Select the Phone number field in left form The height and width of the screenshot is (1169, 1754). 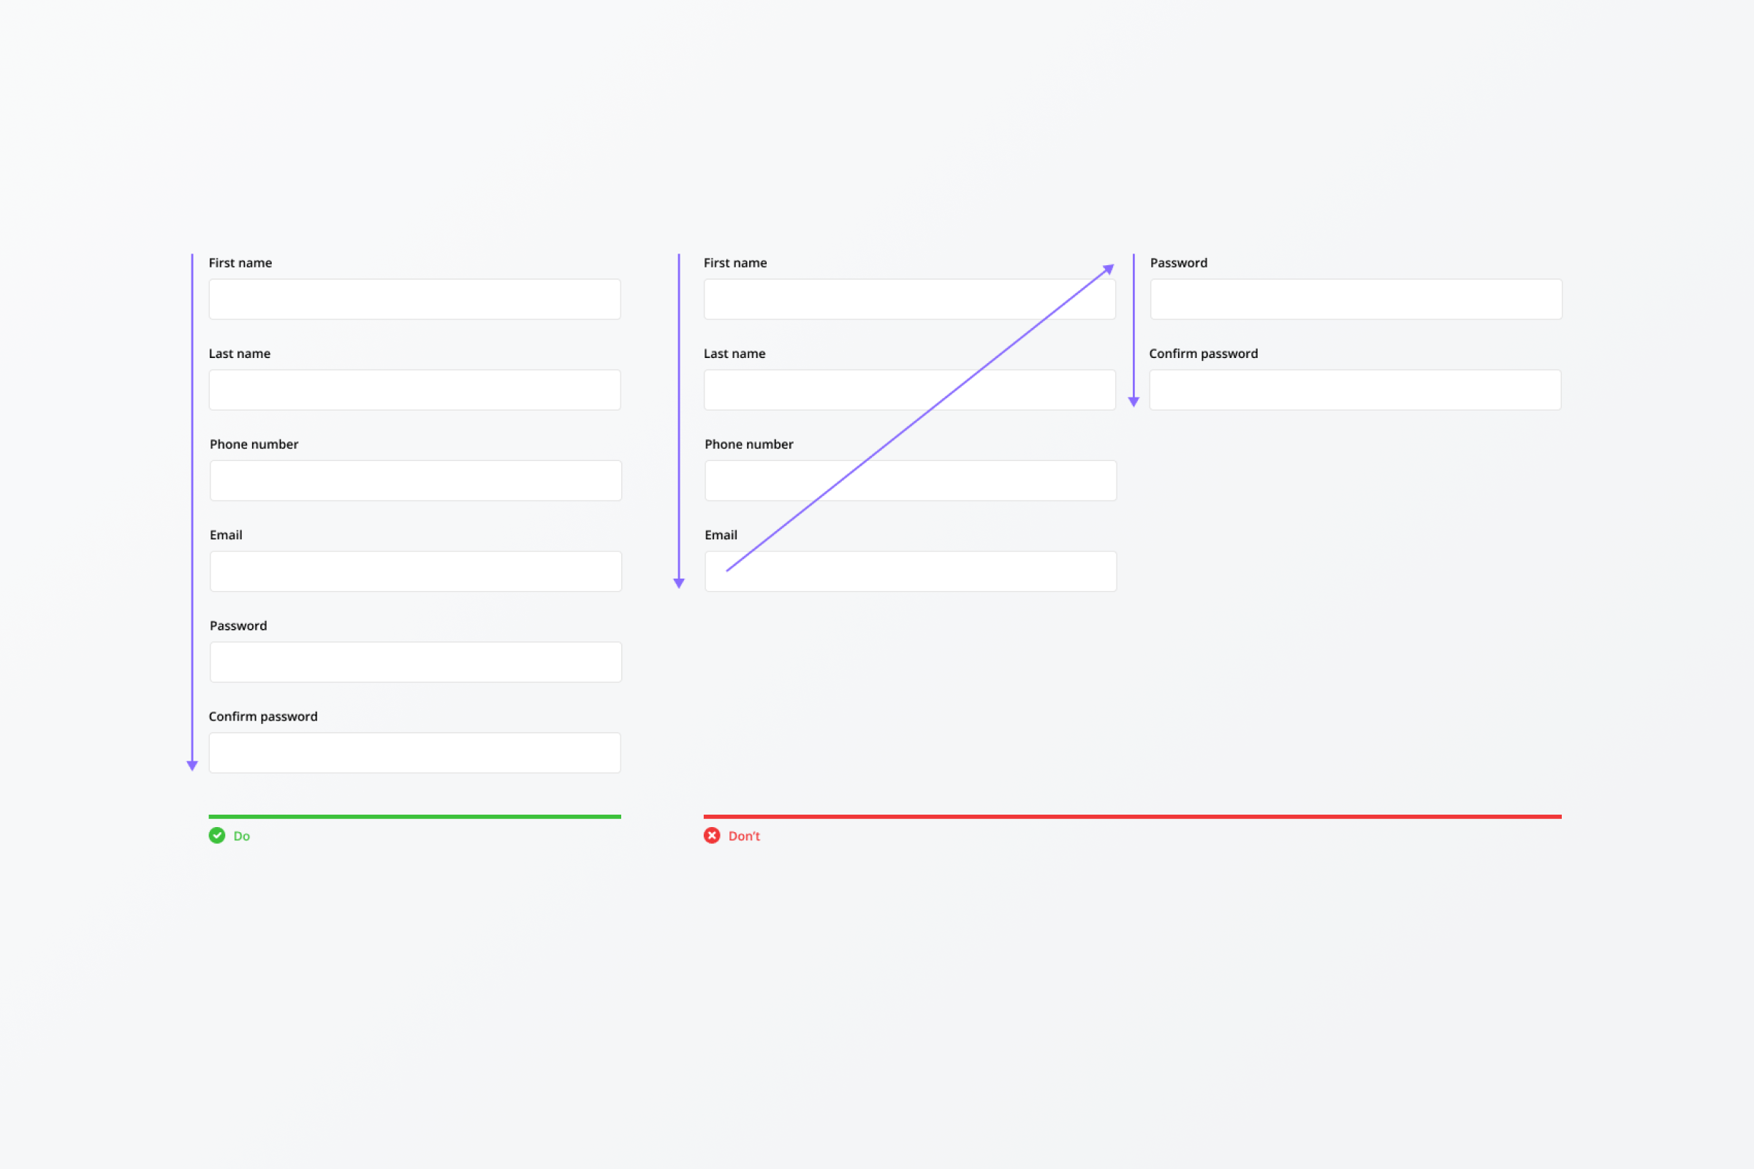click(x=415, y=480)
